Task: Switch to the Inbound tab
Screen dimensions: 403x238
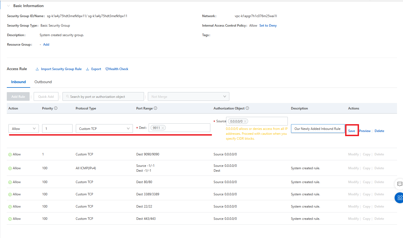Action: click(18, 82)
